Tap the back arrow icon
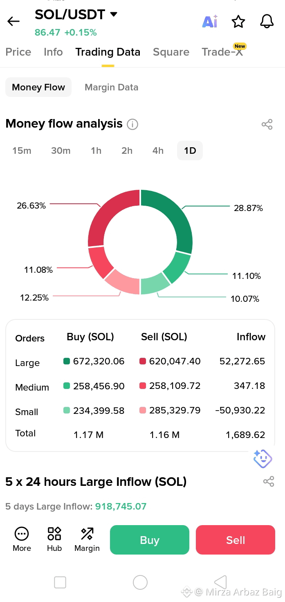The width and height of the screenshot is (285, 602). (13, 21)
